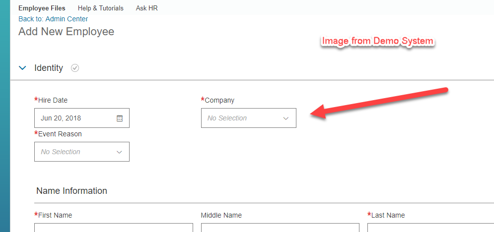Open the Ask HR menu item

point(147,8)
